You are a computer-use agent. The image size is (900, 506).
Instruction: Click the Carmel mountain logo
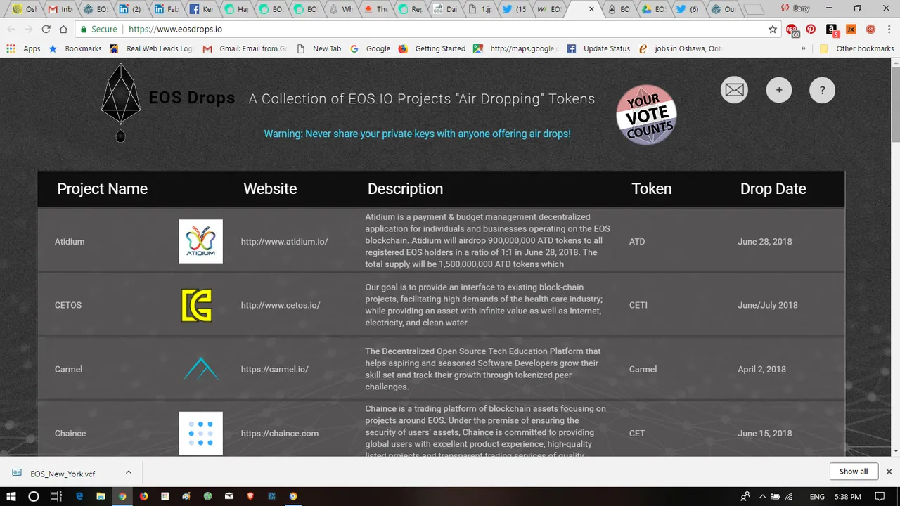coord(200,368)
